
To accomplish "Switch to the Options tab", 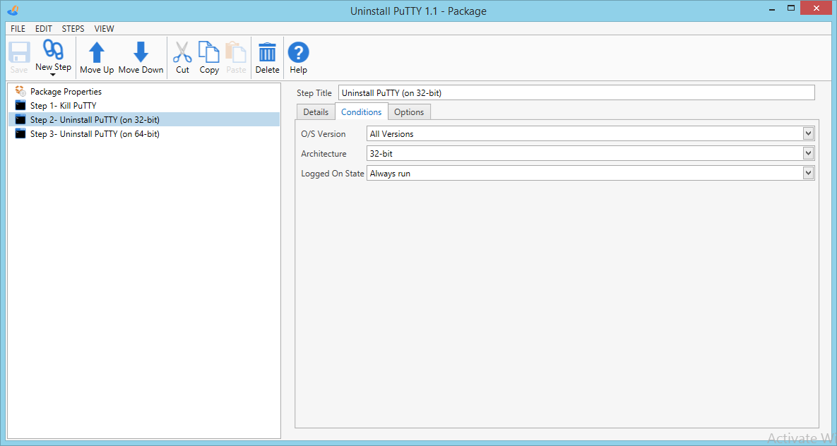I will click(x=409, y=112).
